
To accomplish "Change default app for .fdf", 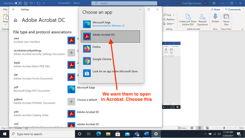I will (71, 77).
